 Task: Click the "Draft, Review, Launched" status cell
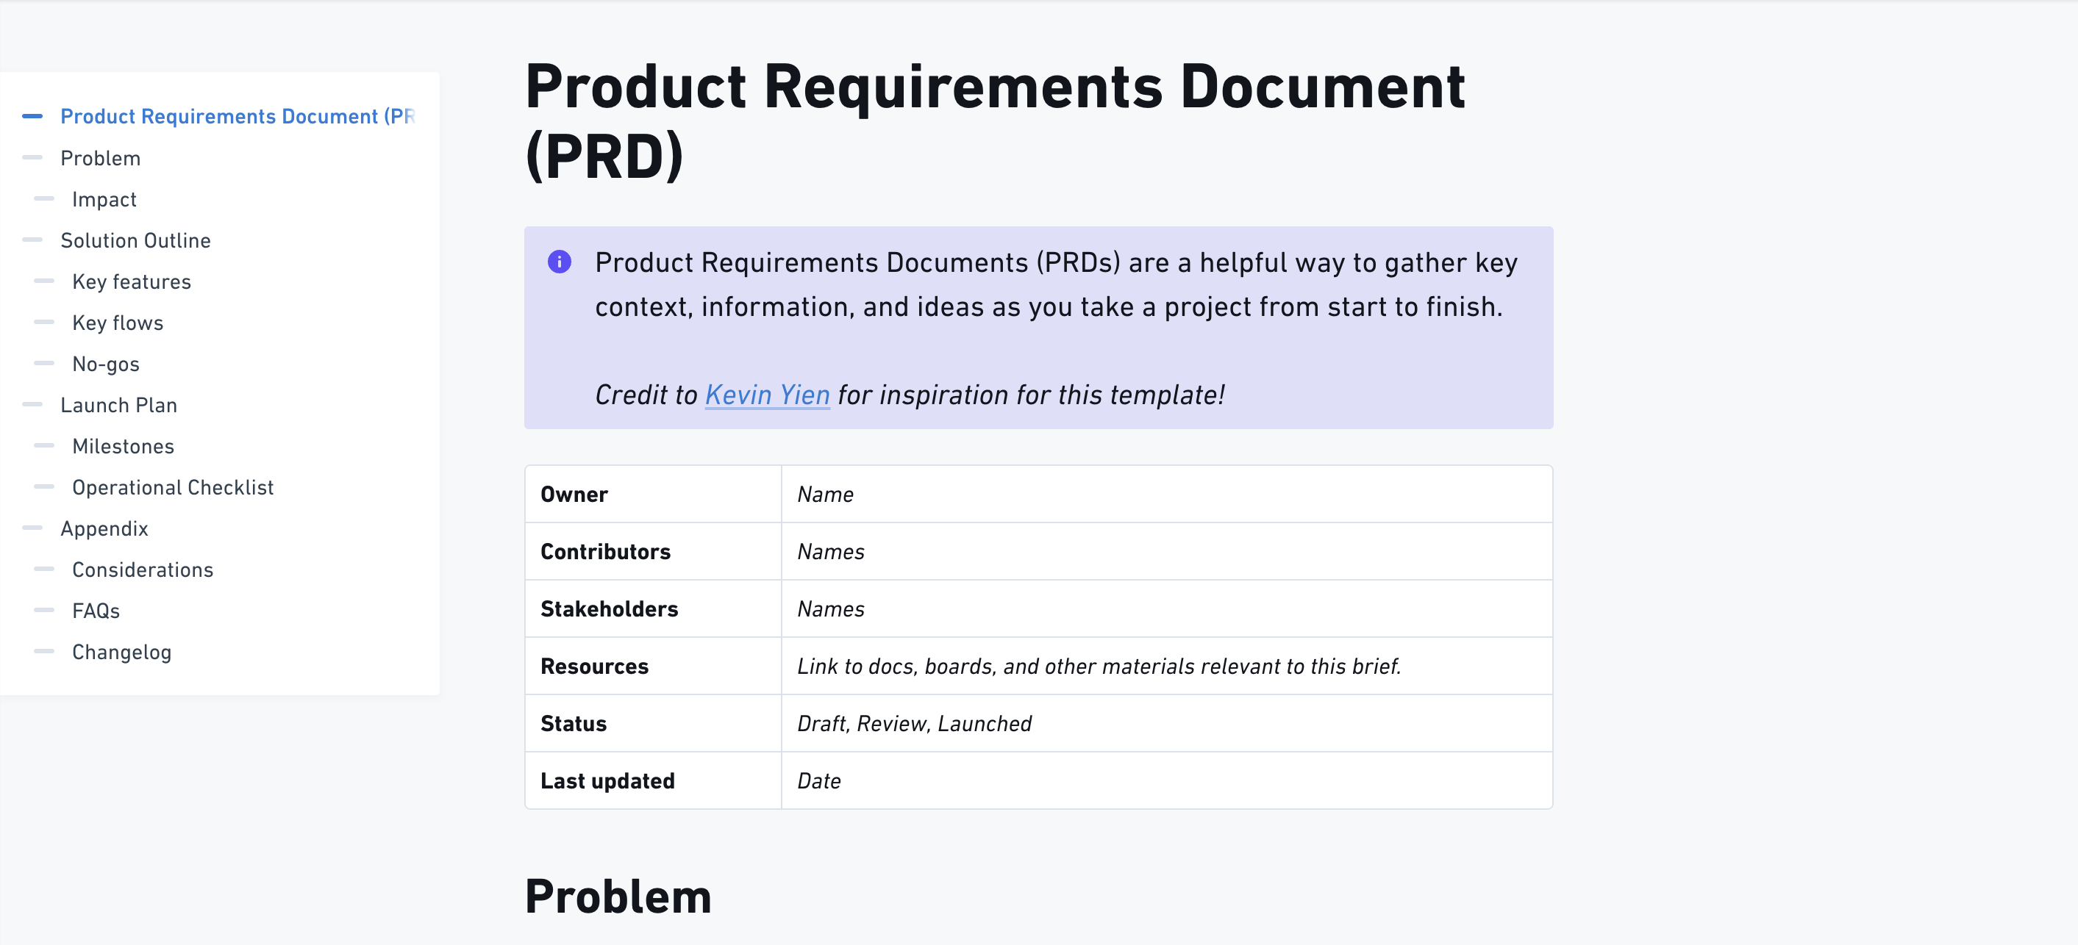(913, 722)
